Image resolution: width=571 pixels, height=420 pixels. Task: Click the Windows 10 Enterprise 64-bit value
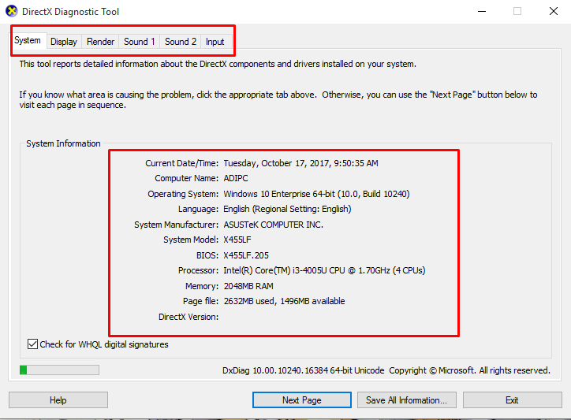(x=316, y=194)
